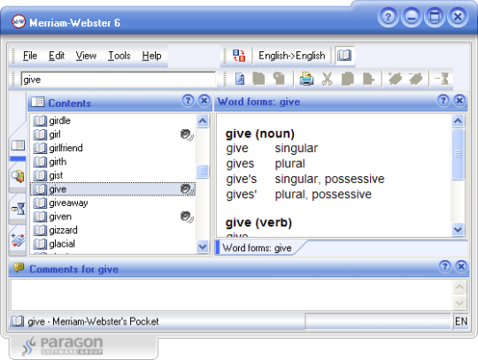Open the history hourglass sidebar tab
This screenshot has height=360, width=478.
coord(18,209)
